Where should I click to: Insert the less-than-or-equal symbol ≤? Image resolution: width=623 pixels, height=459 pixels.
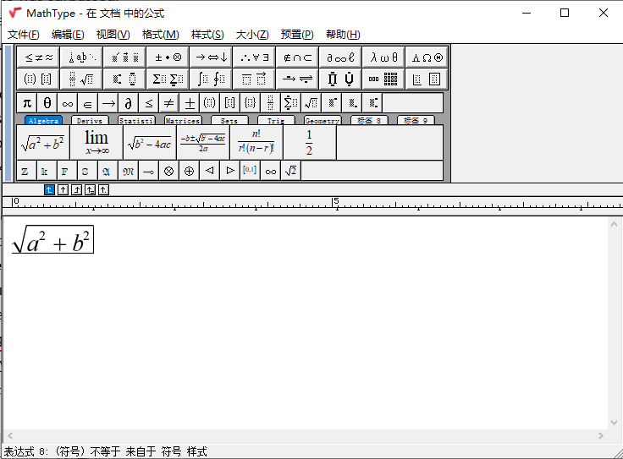pyautogui.click(x=149, y=103)
